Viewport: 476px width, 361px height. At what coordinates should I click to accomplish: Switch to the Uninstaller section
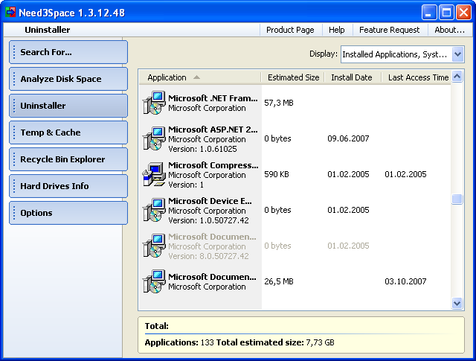tap(68, 106)
